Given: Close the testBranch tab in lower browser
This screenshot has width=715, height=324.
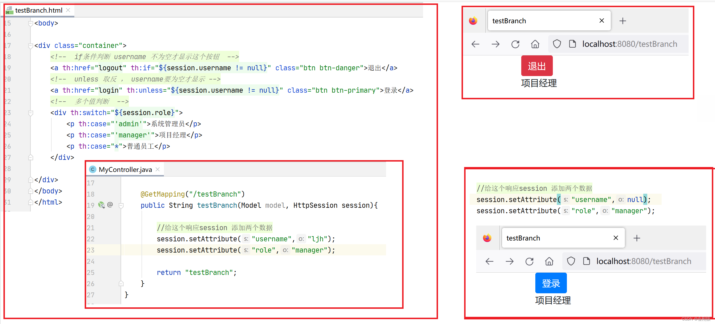Looking at the screenshot, I should coord(616,238).
